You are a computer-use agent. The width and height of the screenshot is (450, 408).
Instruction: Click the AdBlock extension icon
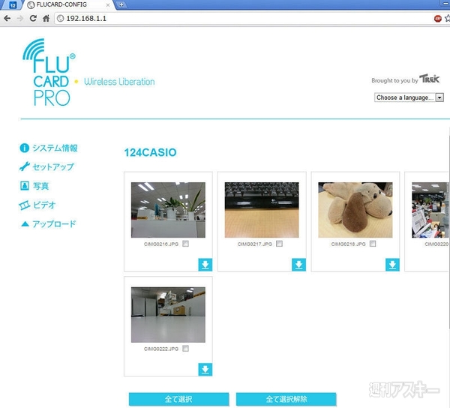click(438, 19)
